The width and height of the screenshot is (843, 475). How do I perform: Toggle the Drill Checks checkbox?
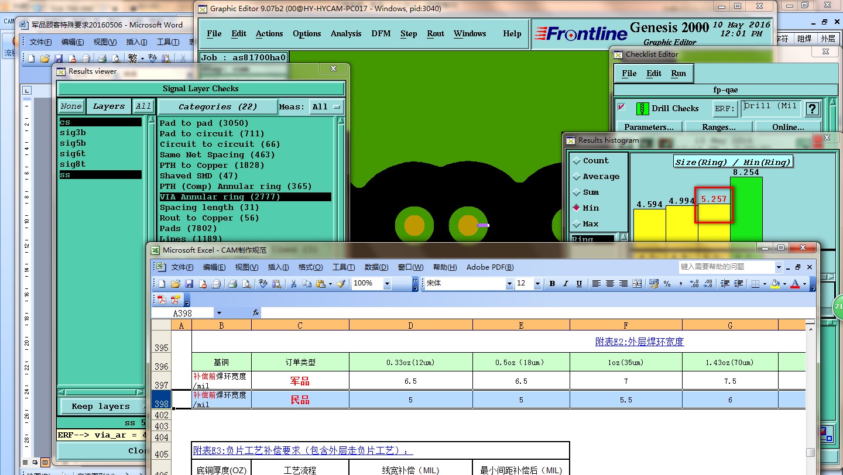point(622,107)
